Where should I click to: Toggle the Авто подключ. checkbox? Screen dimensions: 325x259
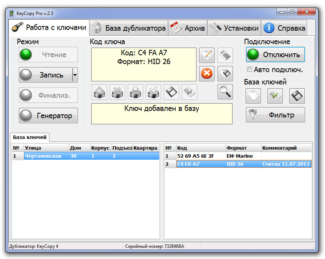(249, 69)
